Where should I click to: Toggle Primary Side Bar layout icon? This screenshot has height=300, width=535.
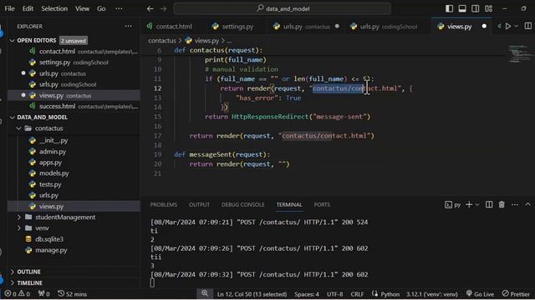449,8
